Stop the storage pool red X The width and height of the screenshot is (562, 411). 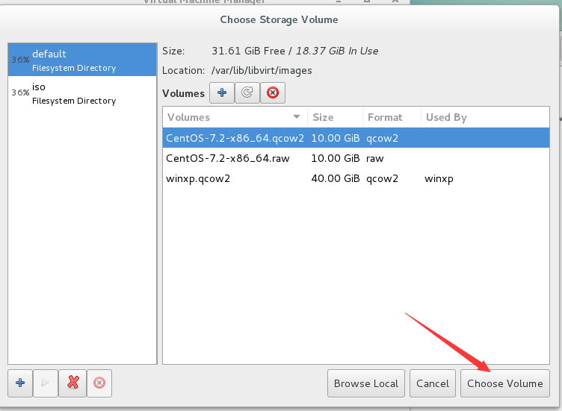[72, 383]
